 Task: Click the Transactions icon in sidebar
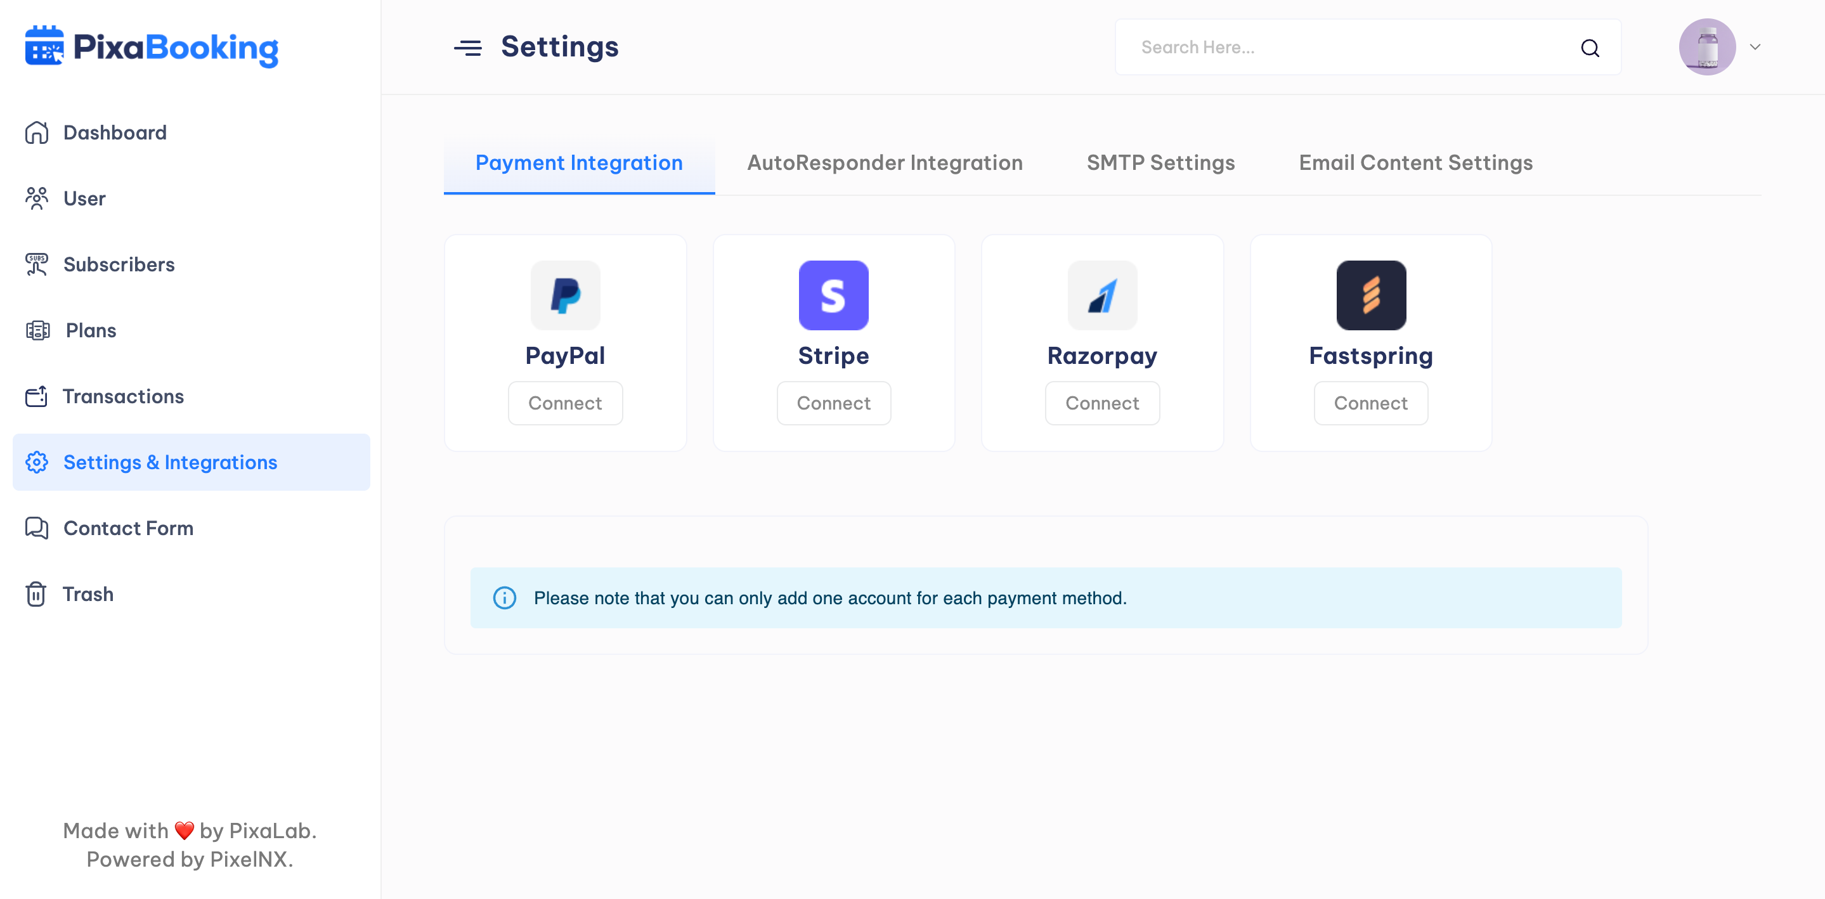click(x=36, y=396)
